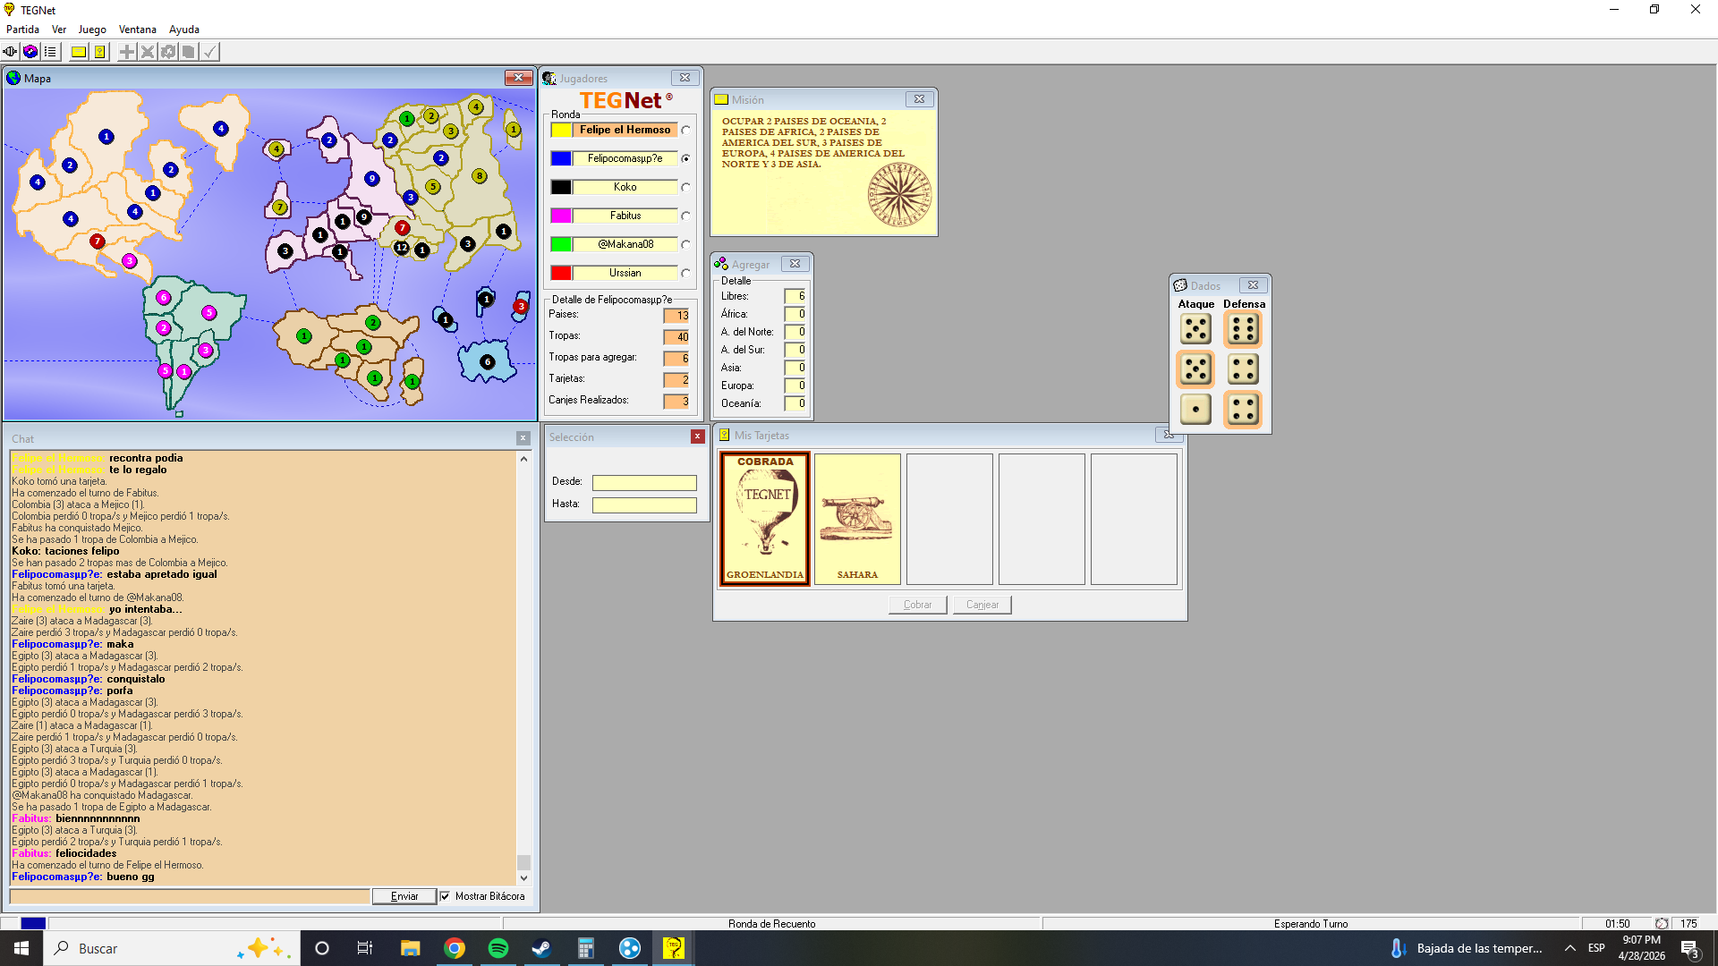Toggle the Mostrar Bitácora checkbox

coord(445,896)
